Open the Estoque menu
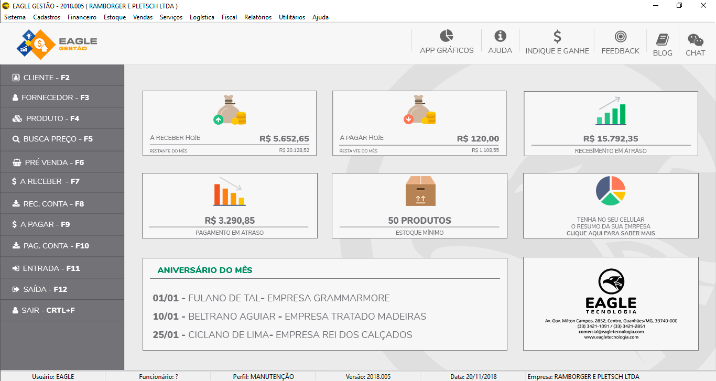Screen dimensions: 716x381 (x=115, y=17)
